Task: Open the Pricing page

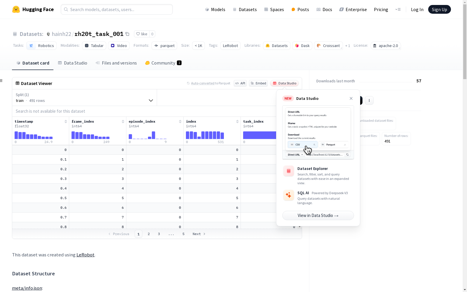Action: [x=381, y=9]
